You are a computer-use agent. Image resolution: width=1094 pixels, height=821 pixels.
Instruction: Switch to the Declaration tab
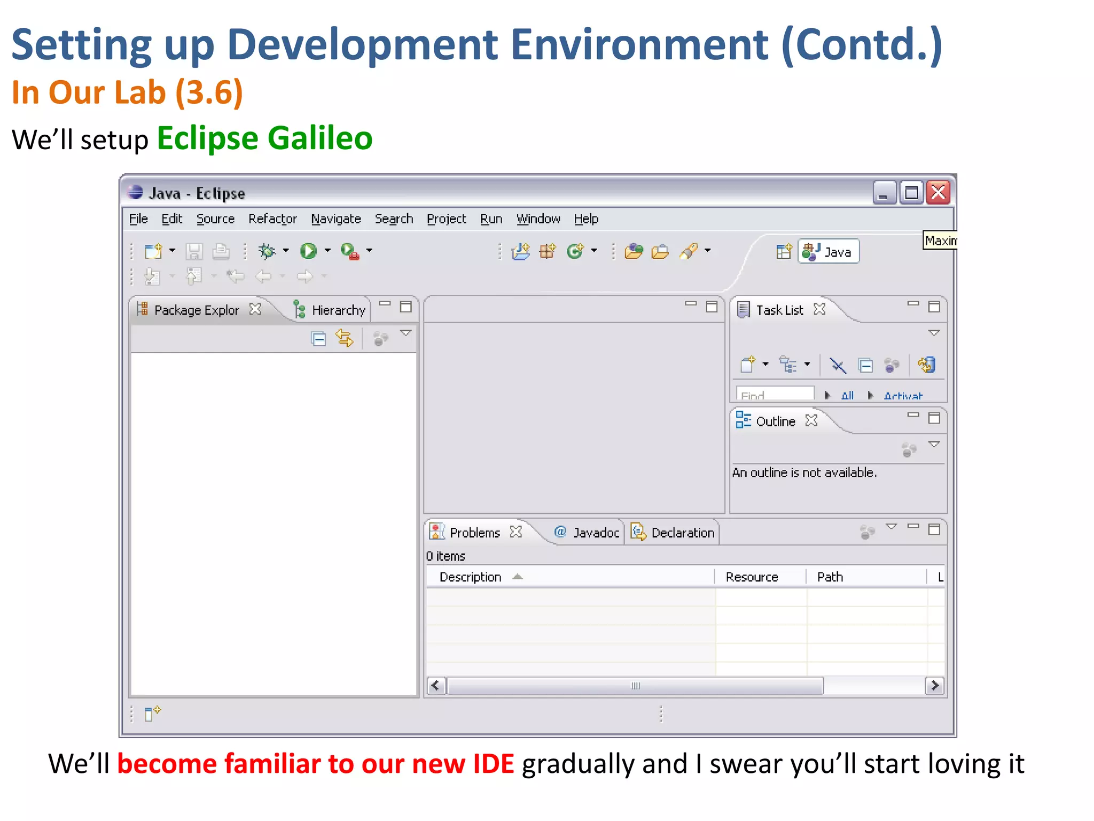coord(673,532)
